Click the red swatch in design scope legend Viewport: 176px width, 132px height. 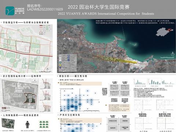point(4,108)
